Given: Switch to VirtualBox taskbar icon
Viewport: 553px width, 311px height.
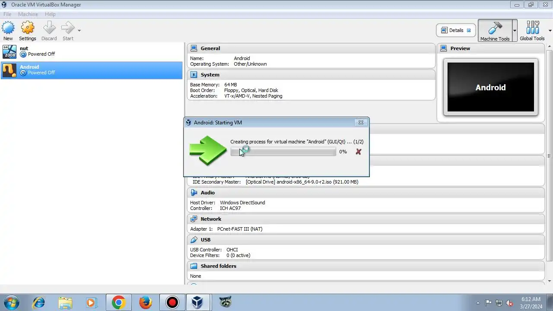Looking at the screenshot, I should click(x=197, y=302).
